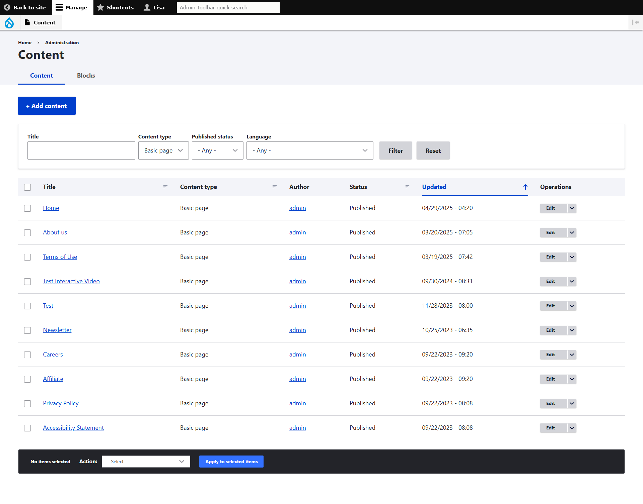Expand the Action select dropdown
Viewport: 643px width, 504px height.
(146, 462)
